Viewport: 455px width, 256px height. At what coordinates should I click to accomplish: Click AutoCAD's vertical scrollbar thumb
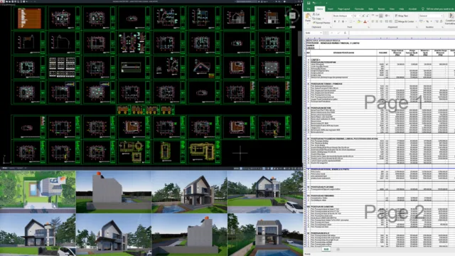299,43
